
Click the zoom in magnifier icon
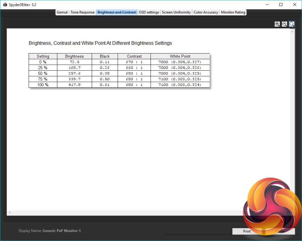(277, 24)
